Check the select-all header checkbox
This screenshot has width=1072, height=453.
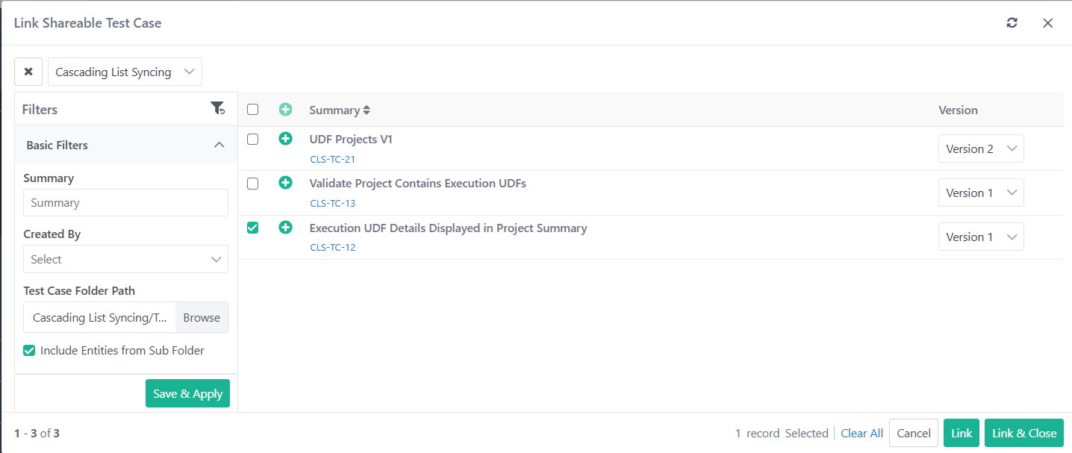(x=252, y=110)
